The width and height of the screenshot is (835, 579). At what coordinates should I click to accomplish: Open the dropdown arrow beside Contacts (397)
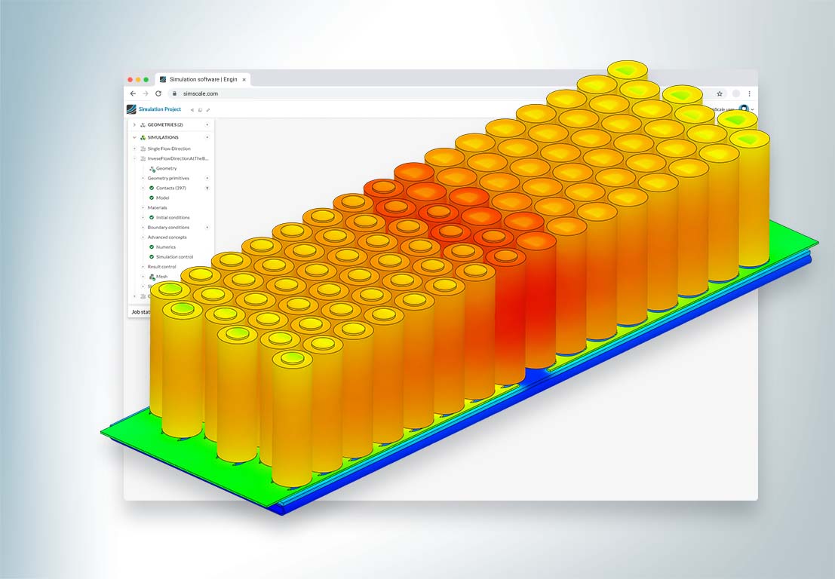207,188
